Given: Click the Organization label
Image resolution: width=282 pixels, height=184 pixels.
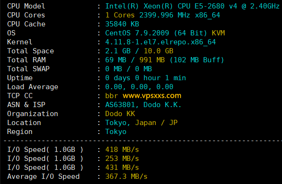Looking at the screenshot, I should click(33, 114).
